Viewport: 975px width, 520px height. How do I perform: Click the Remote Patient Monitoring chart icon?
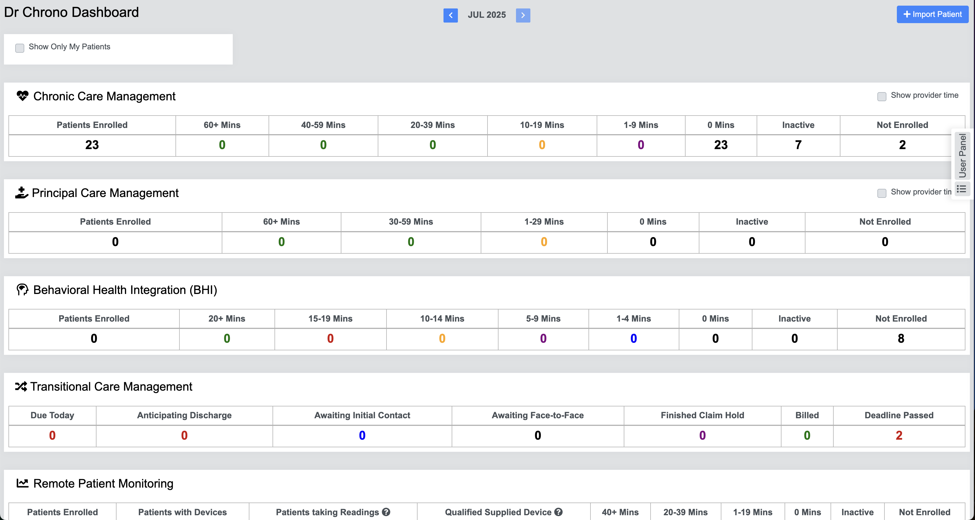pos(22,483)
